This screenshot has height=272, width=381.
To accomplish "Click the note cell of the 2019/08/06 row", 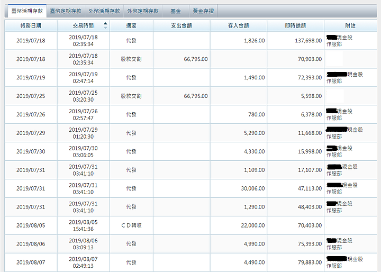I will click(350, 244).
